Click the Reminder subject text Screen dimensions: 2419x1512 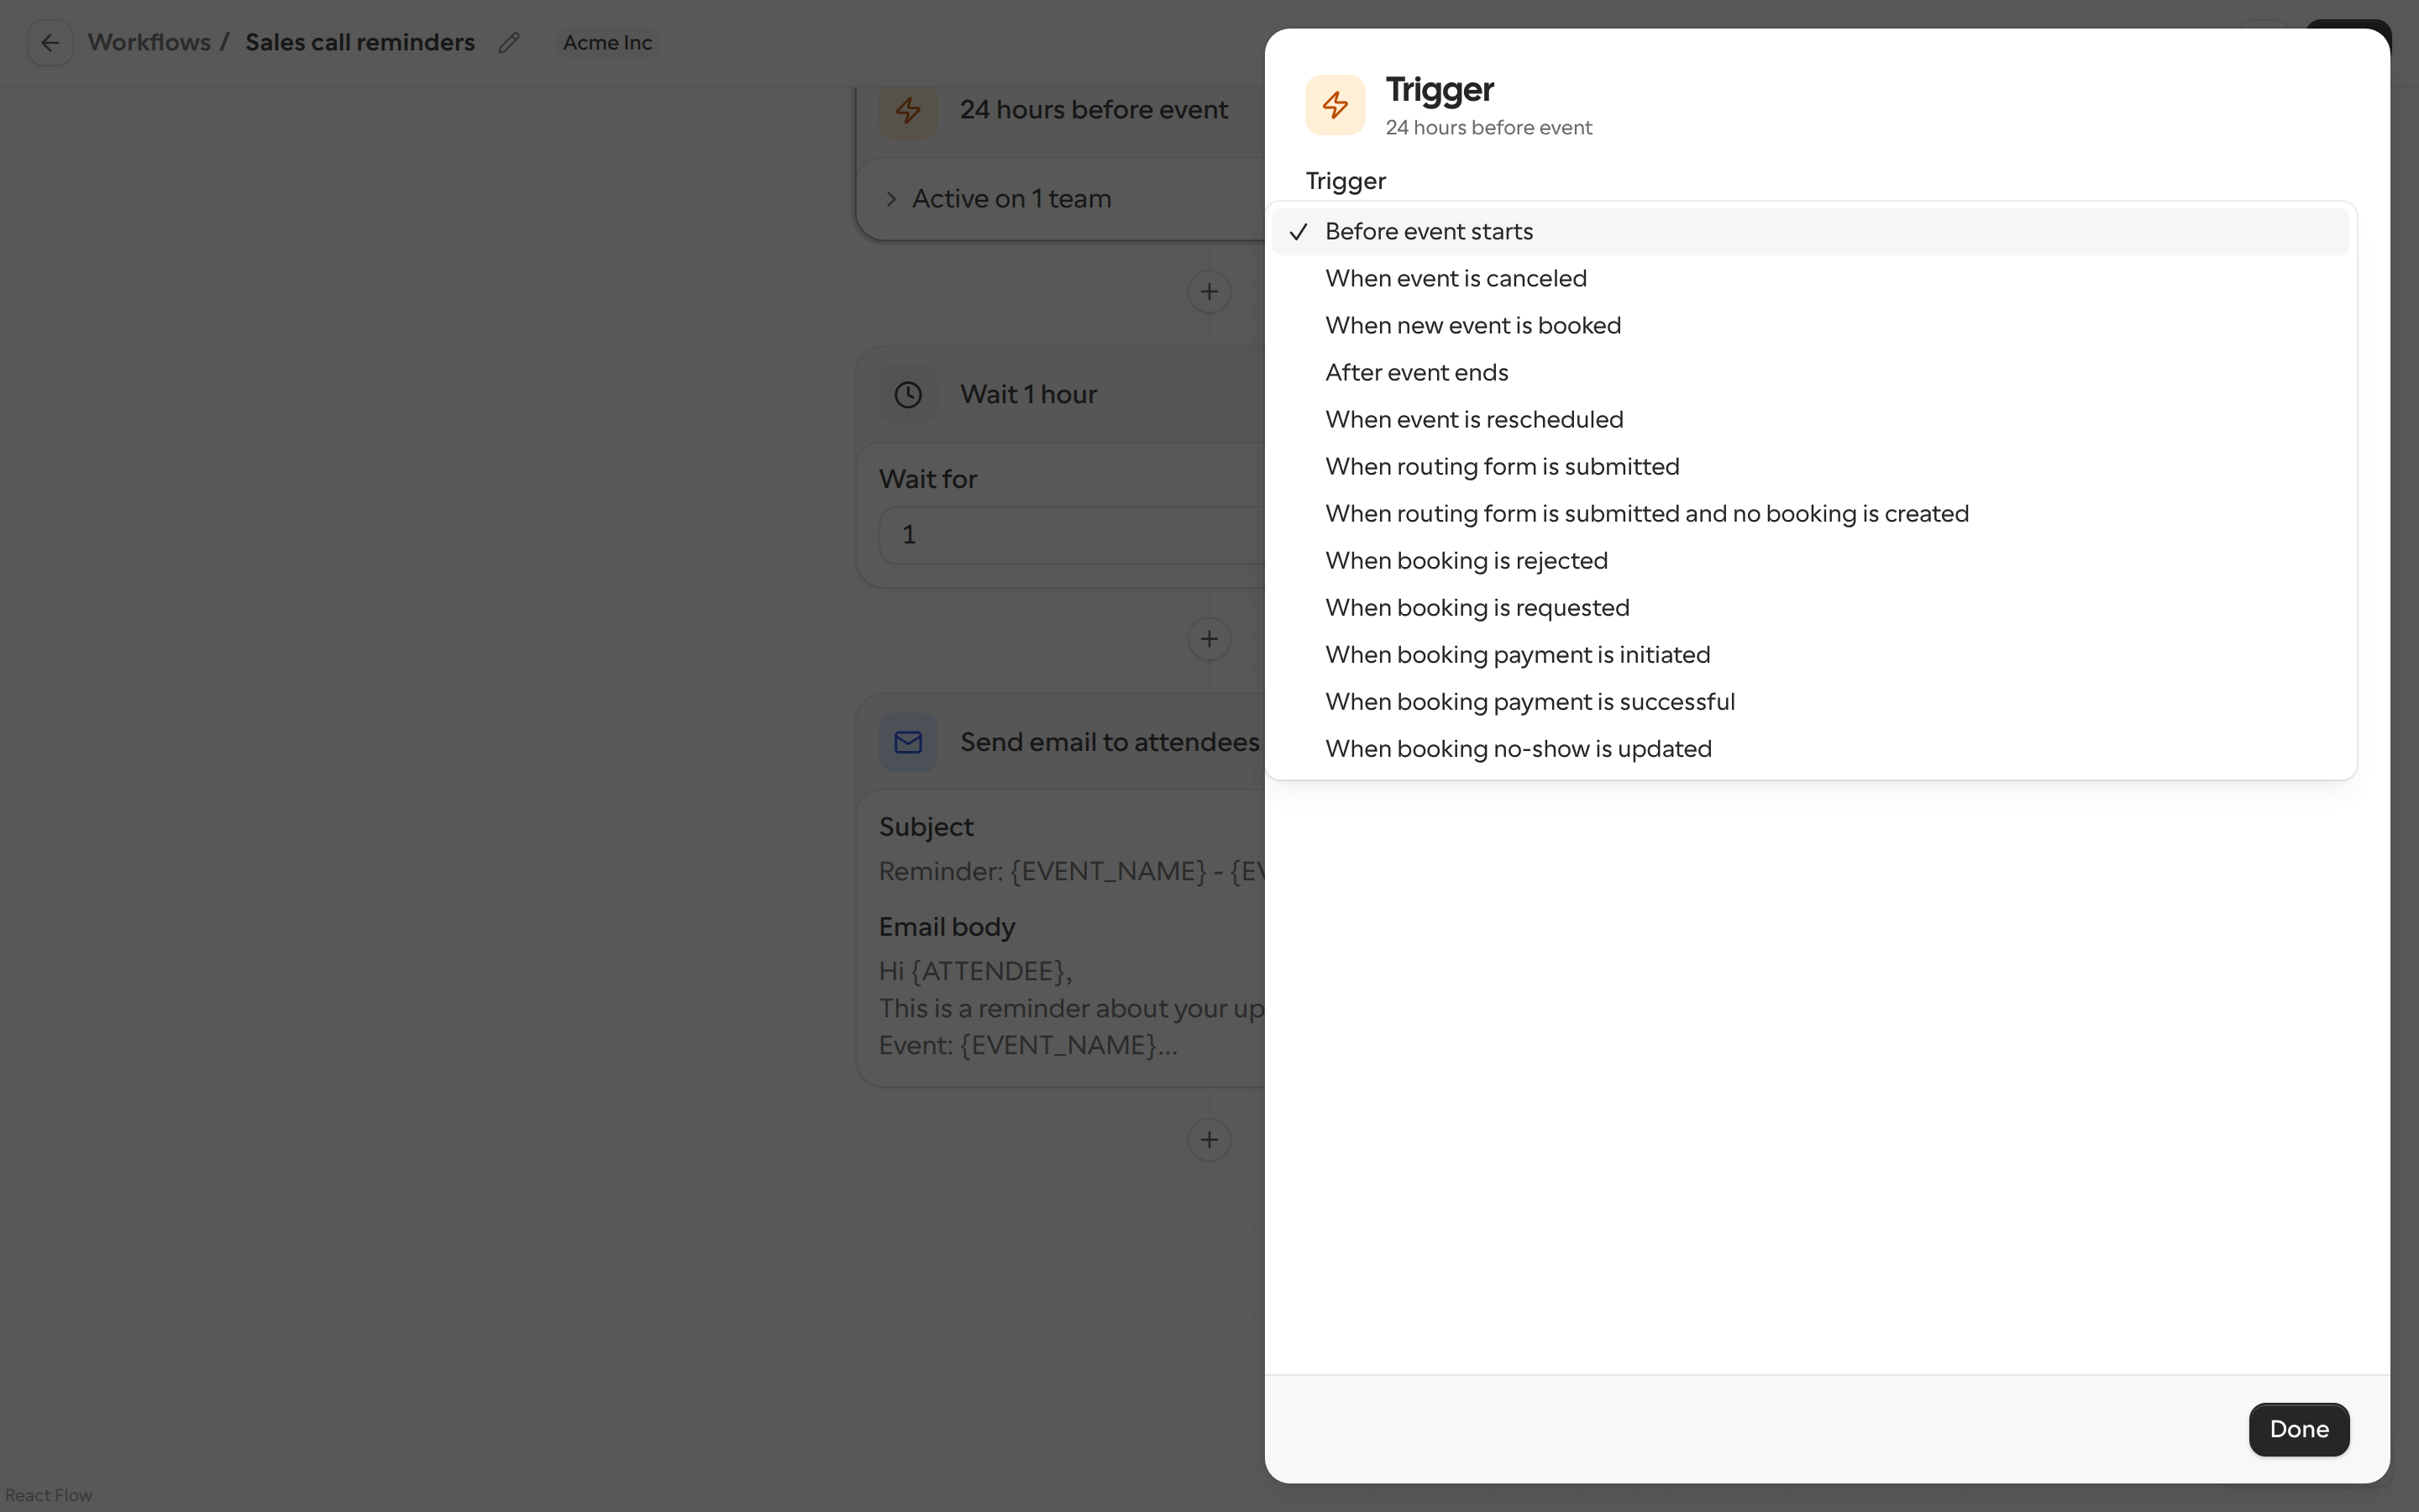click(1072, 872)
